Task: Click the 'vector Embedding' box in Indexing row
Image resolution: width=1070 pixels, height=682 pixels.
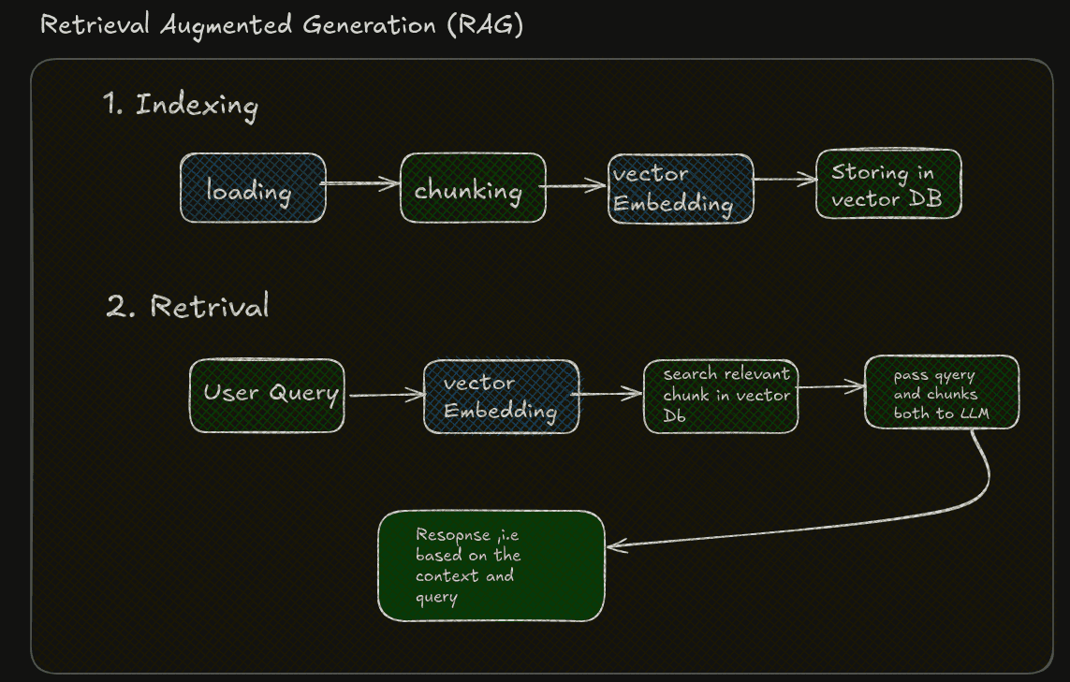Action: [681, 188]
